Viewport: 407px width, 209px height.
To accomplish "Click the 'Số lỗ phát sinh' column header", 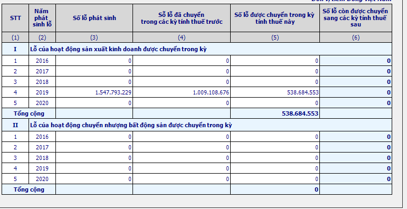I will pyautogui.click(x=94, y=18).
